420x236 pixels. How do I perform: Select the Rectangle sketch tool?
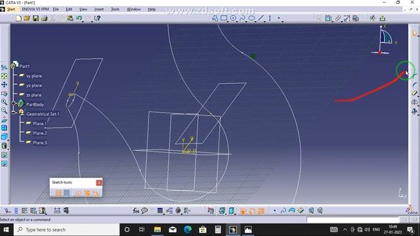[x=224, y=18]
